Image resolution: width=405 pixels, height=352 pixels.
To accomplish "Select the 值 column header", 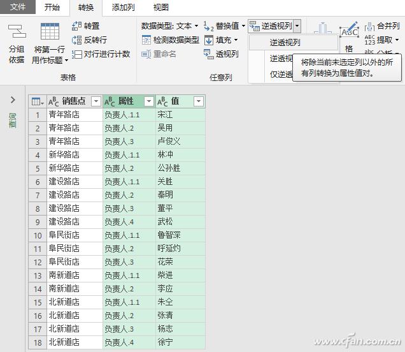I will (x=180, y=101).
